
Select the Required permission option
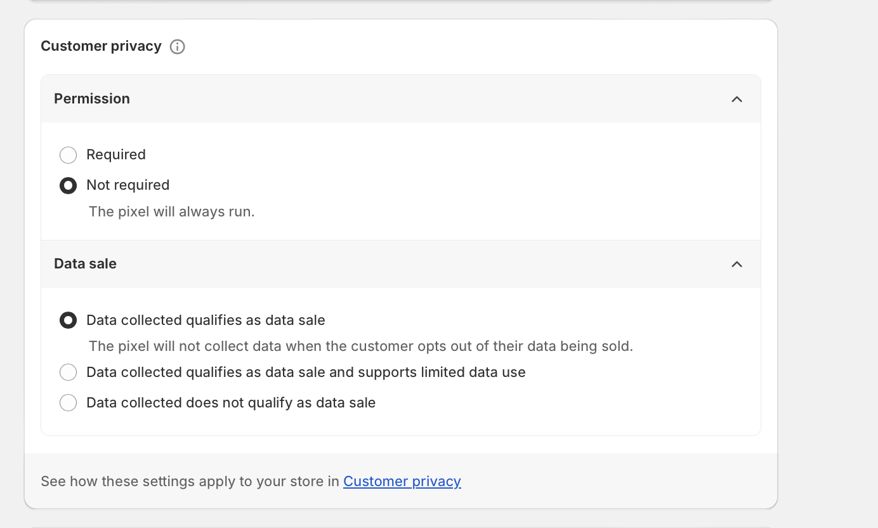click(x=68, y=155)
